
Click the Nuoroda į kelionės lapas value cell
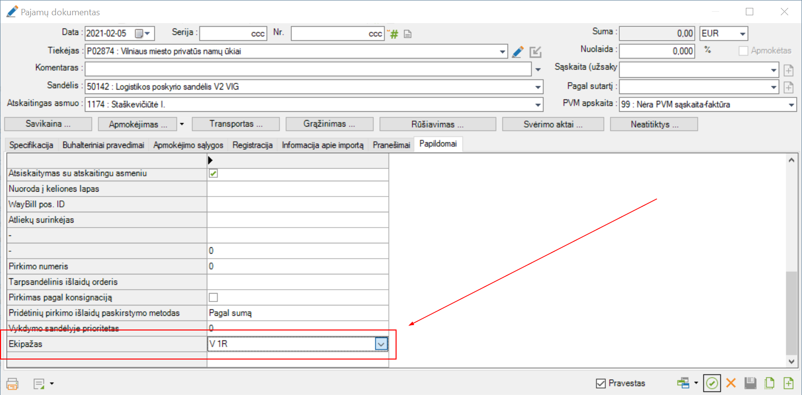[x=298, y=189]
